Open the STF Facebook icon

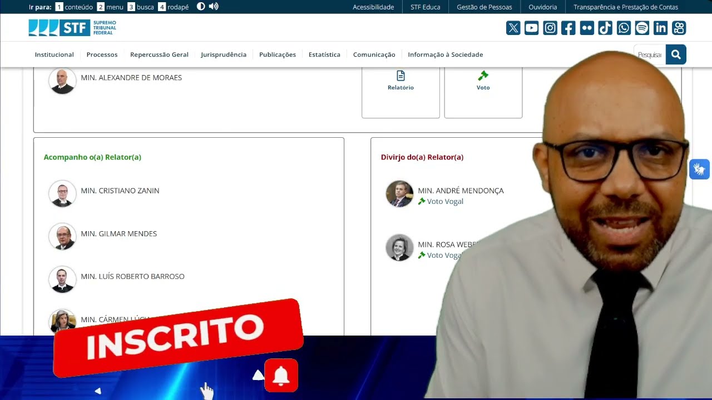(568, 28)
